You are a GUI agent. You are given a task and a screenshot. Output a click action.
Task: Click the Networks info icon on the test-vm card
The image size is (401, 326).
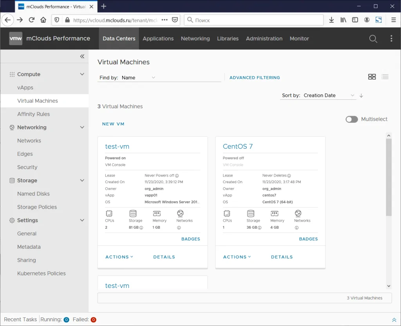[x=179, y=228]
